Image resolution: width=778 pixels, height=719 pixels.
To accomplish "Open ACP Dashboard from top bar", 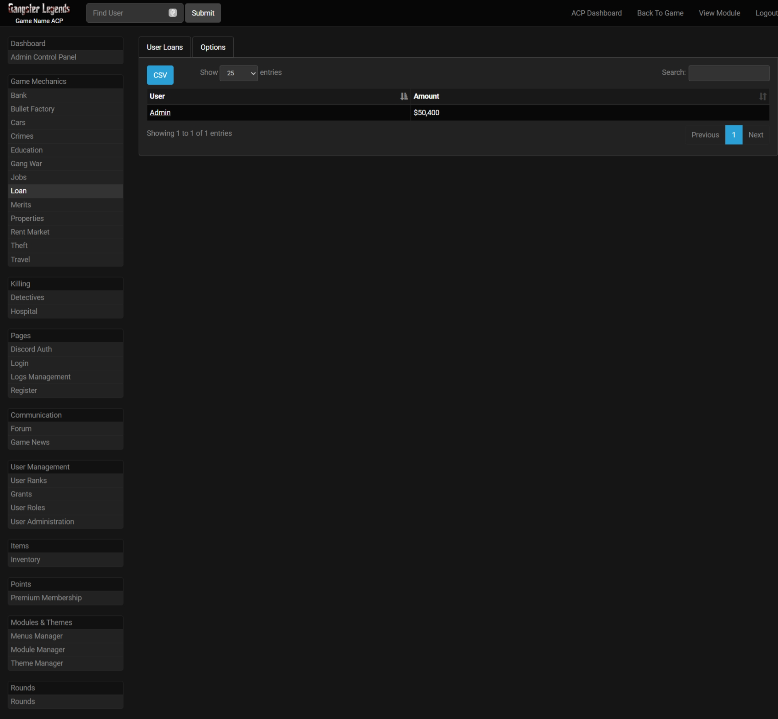I will tap(596, 13).
